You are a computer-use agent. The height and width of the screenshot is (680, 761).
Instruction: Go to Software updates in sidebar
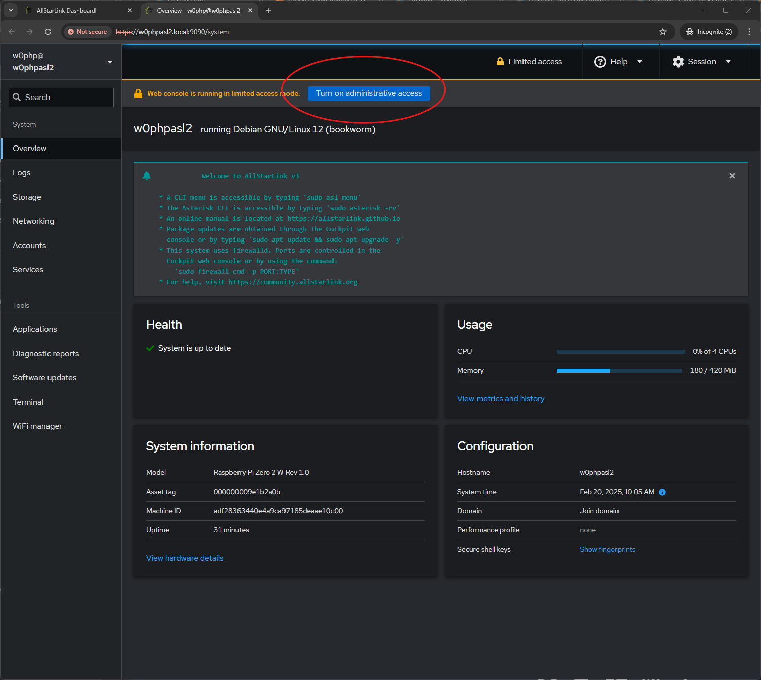[x=44, y=378]
